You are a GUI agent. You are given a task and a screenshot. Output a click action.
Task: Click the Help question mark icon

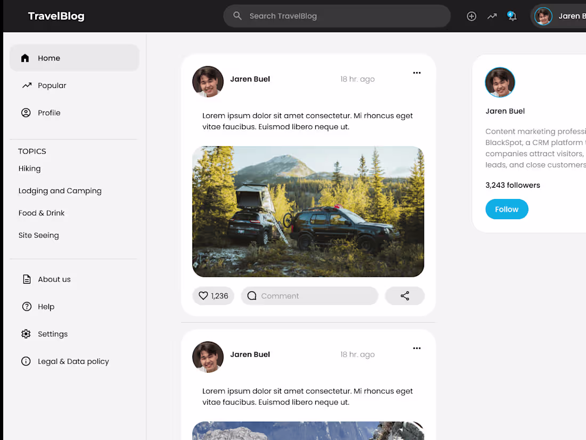27,307
